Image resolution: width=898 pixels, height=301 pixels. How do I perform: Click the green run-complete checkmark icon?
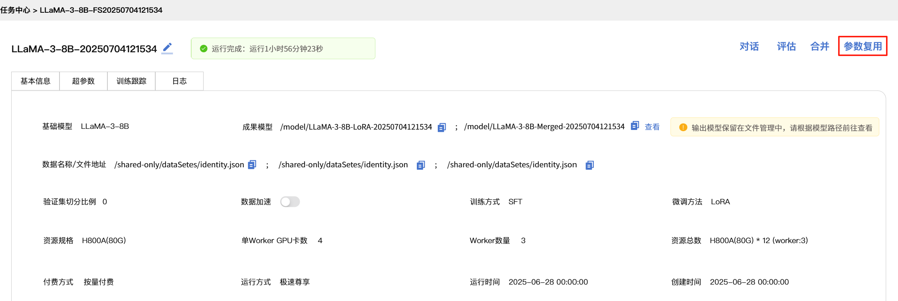(204, 49)
